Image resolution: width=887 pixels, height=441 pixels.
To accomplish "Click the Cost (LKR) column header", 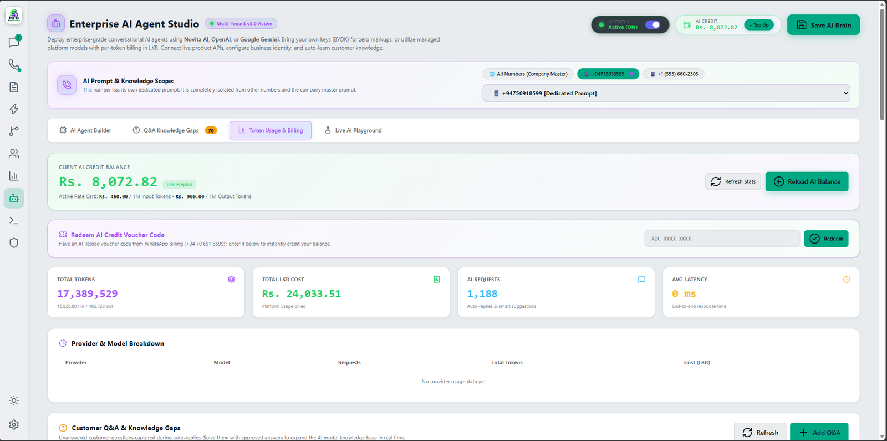I will tap(697, 362).
